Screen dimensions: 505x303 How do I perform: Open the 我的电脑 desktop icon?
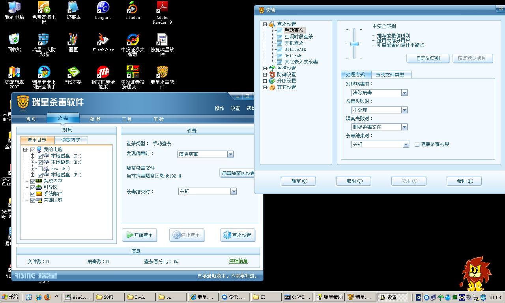[14, 11]
